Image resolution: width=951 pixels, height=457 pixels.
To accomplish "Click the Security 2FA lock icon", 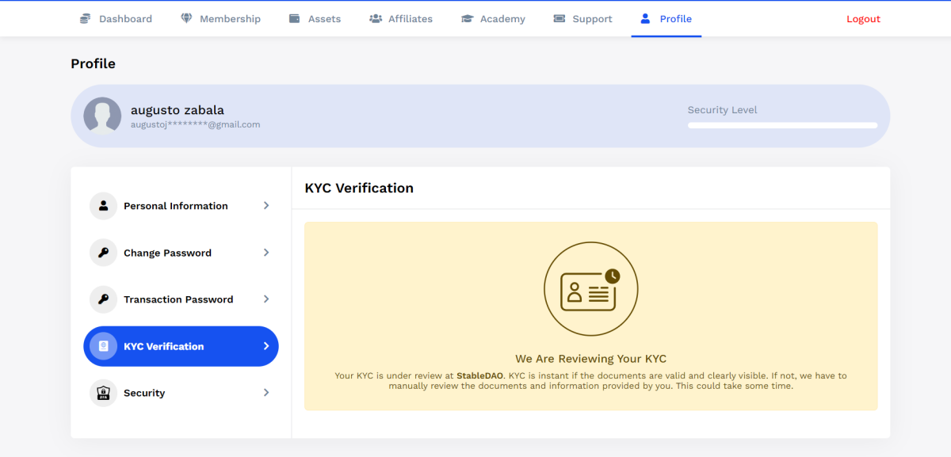I will click(103, 393).
